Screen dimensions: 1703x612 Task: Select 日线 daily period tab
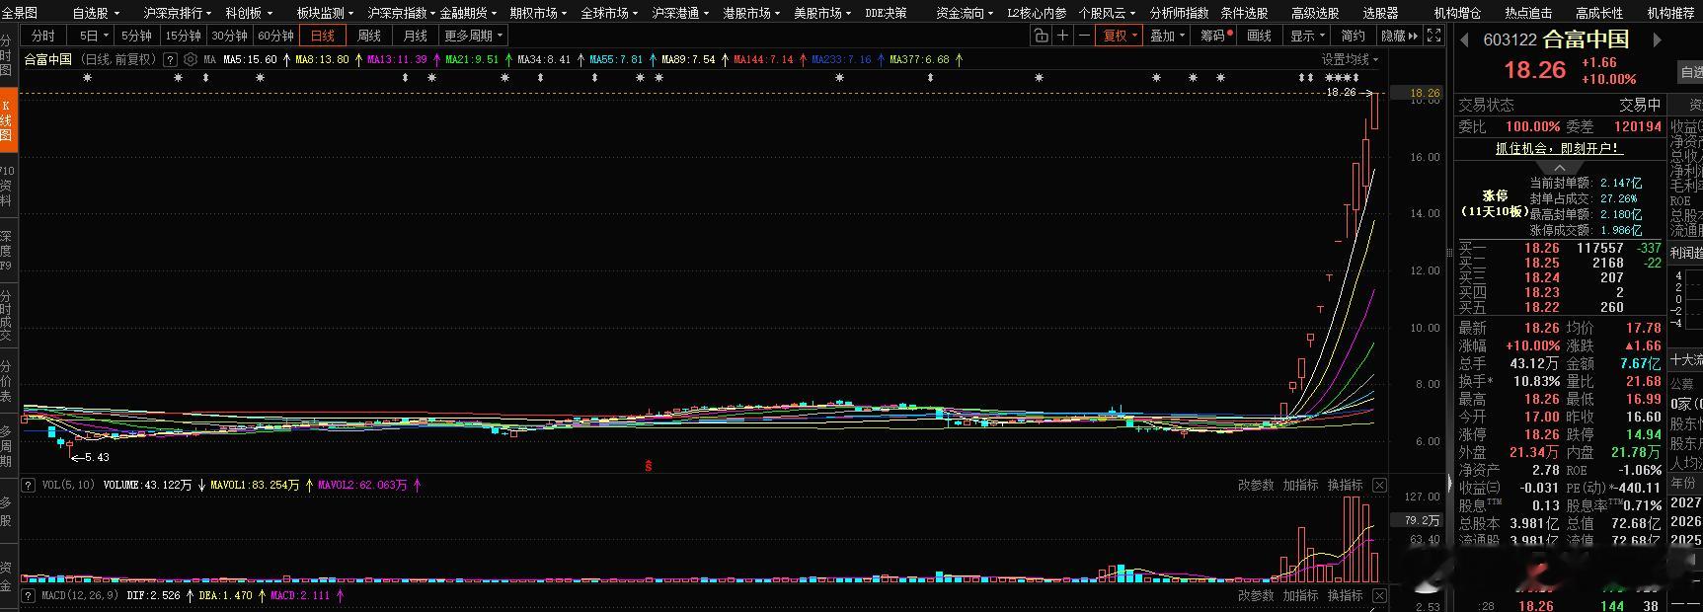(x=322, y=36)
